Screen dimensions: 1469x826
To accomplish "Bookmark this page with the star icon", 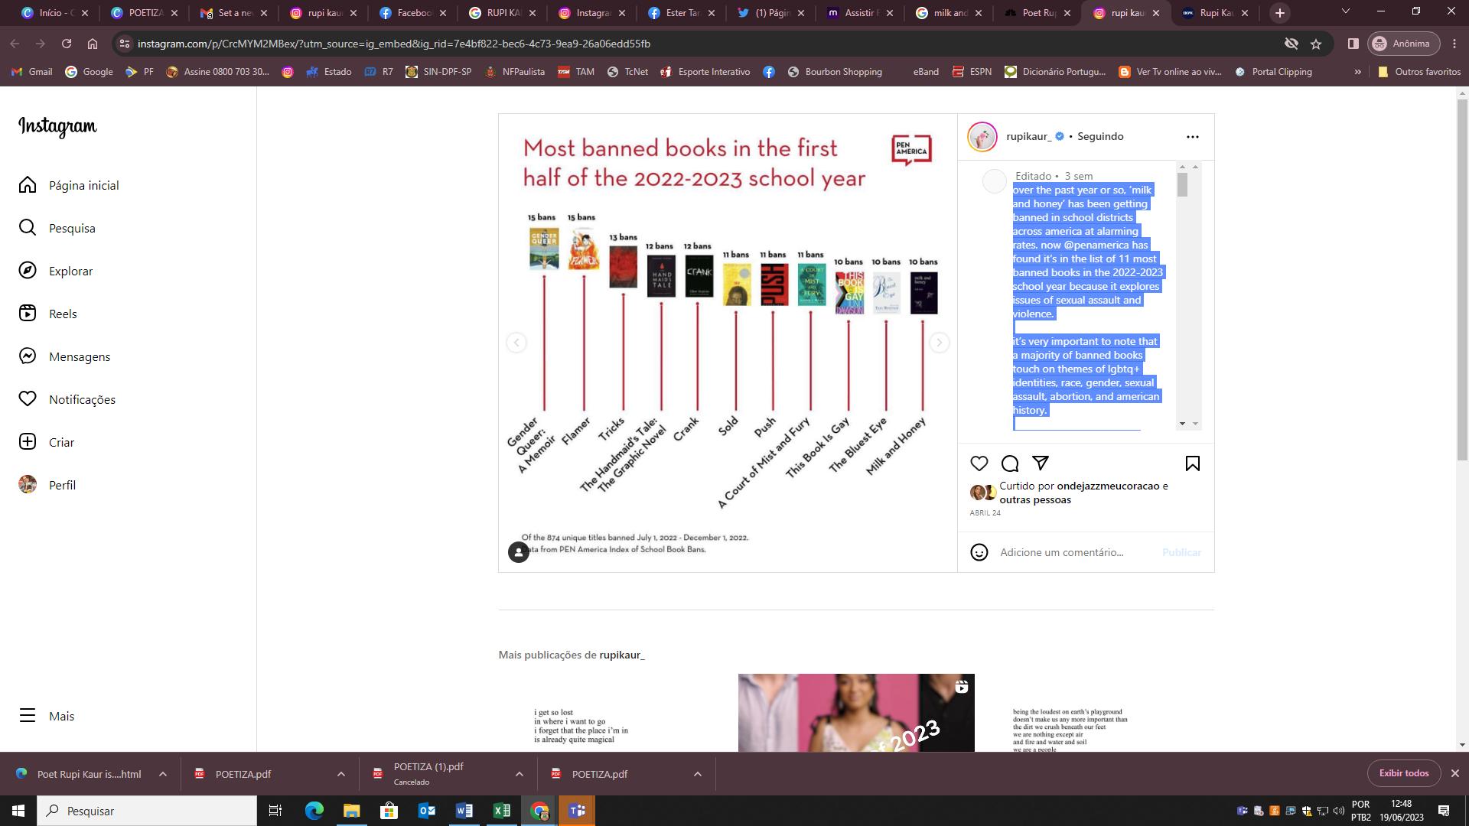I will [x=1316, y=44].
